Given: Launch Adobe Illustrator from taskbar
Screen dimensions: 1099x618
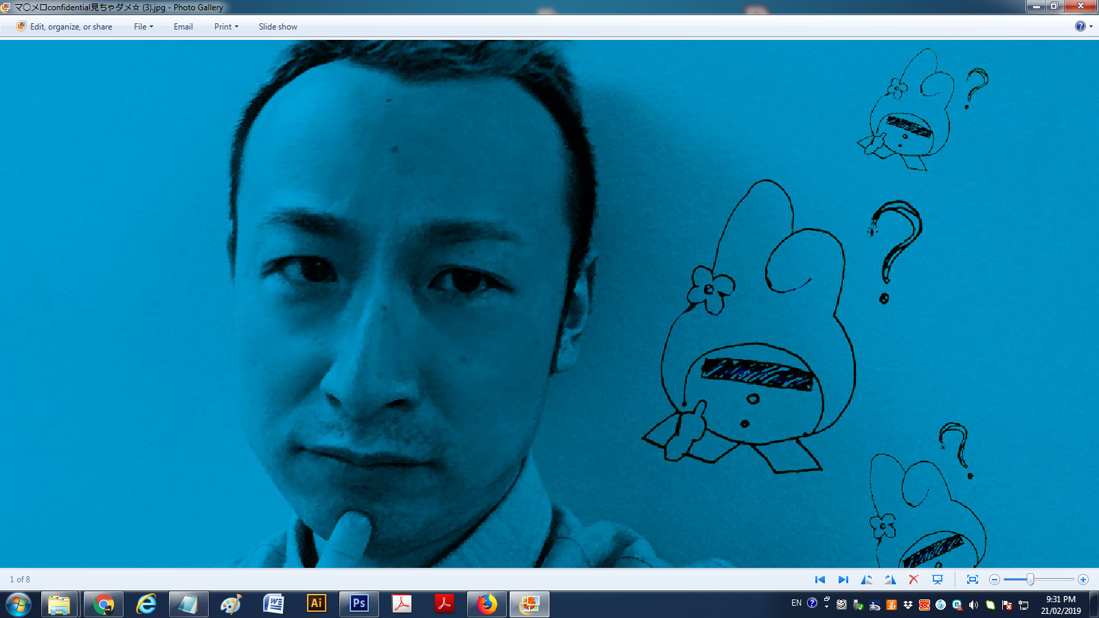Looking at the screenshot, I should (317, 605).
